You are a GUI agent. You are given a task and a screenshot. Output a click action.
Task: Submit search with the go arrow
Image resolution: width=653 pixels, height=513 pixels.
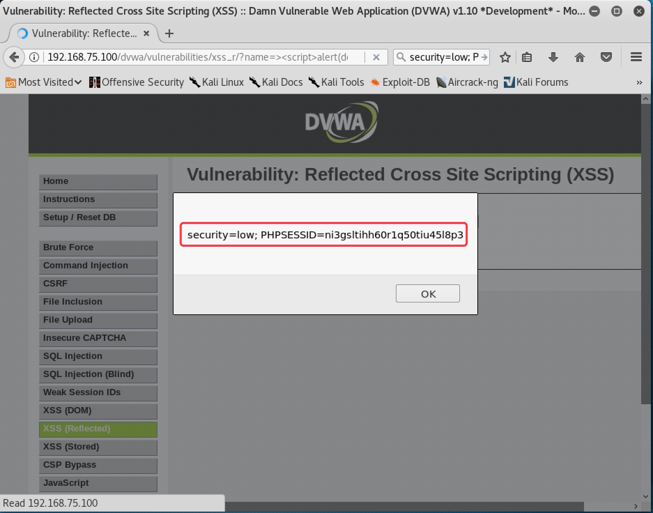[484, 57]
